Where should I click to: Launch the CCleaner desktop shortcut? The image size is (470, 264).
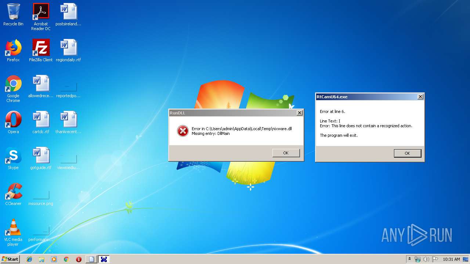[x=13, y=194]
